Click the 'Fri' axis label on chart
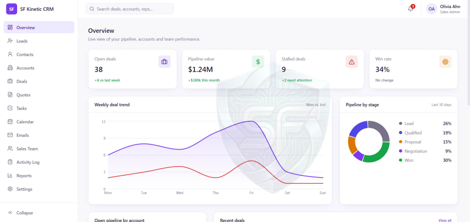 click(x=252, y=193)
